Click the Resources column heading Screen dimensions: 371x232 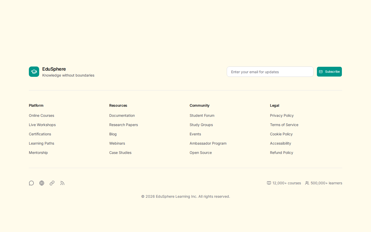118,105
